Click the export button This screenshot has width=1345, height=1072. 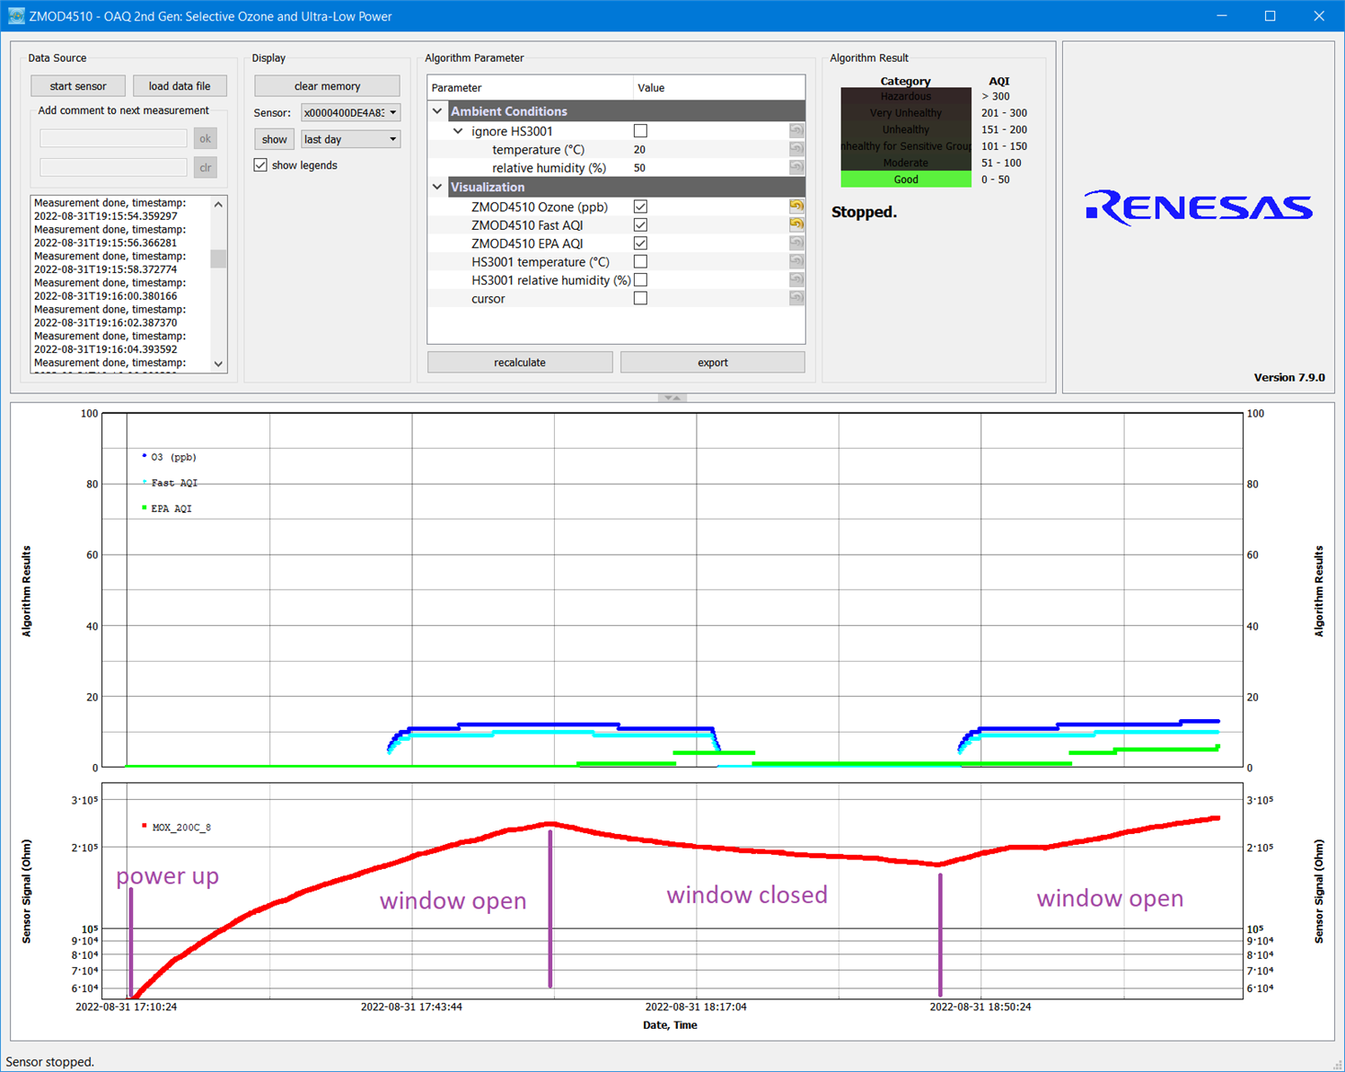(x=713, y=363)
